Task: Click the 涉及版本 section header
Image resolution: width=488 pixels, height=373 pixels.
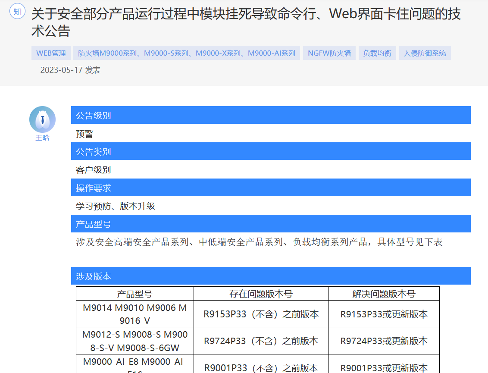Action: pos(271,276)
